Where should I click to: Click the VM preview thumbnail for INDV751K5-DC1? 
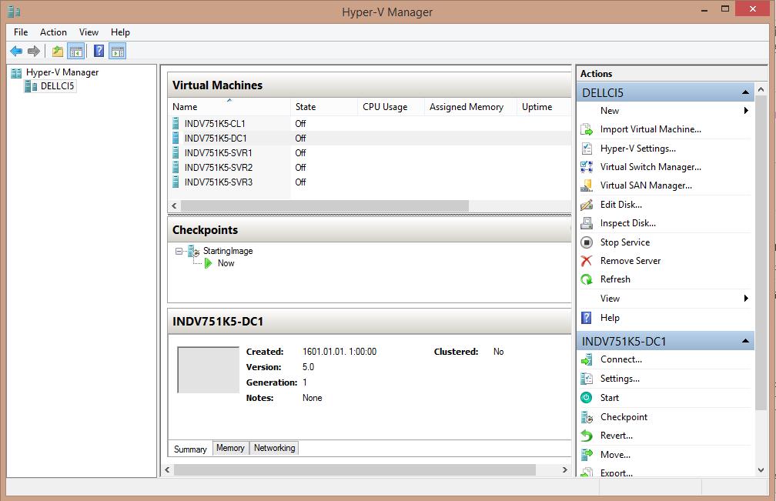(x=209, y=370)
